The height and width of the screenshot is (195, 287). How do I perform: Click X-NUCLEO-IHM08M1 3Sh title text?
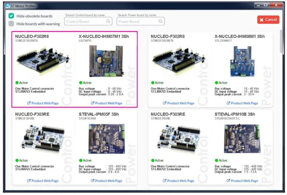pos(240,36)
